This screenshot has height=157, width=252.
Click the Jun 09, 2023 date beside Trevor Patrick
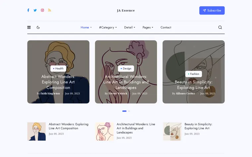[x=140, y=94]
